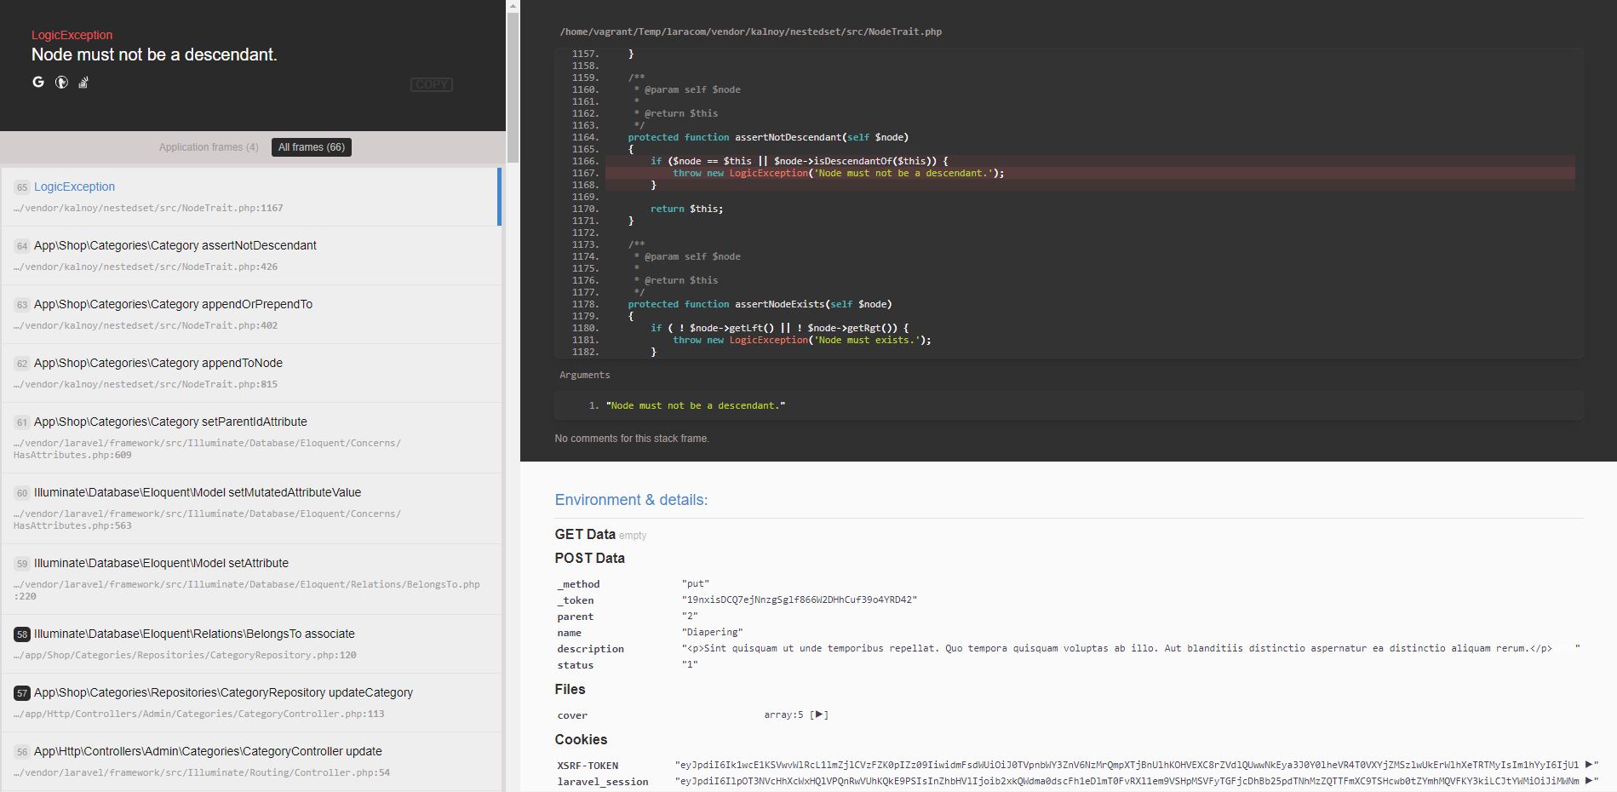Search the error on DuckDuckGo

[x=60, y=83]
